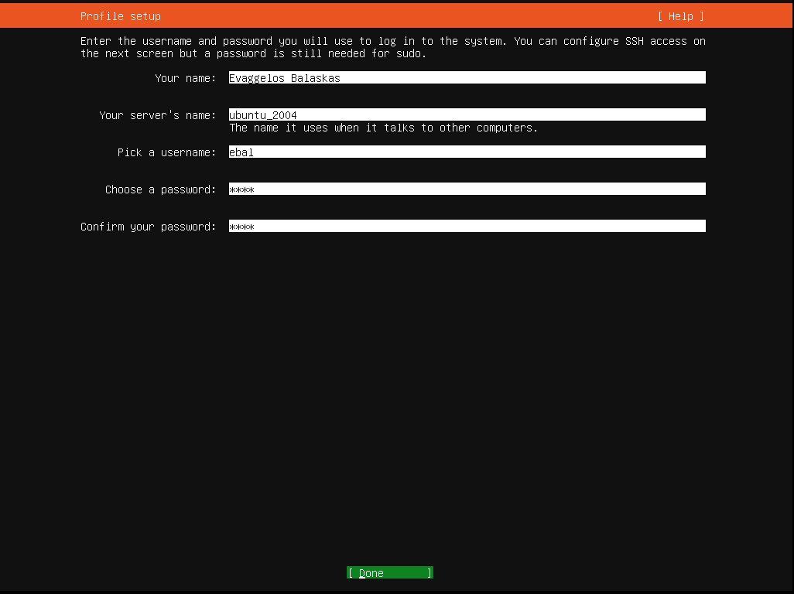The height and width of the screenshot is (594, 794).
Task: Select the Confirm your password field
Action: pyautogui.click(x=464, y=226)
